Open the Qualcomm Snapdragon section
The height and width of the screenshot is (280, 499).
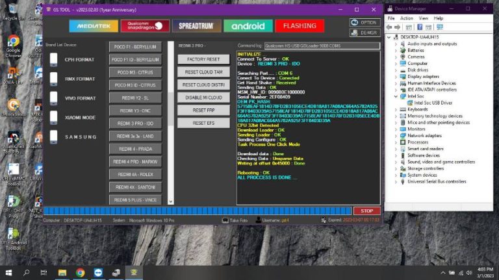pyautogui.click(x=145, y=26)
